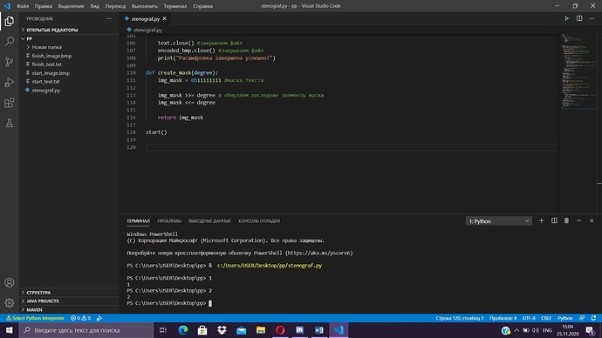
Task: Open the Справка menu
Action: tap(202, 6)
